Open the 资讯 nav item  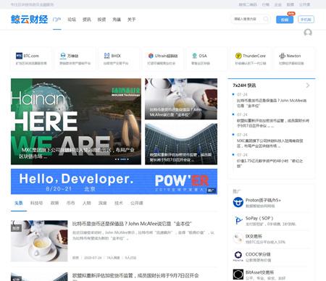(x=87, y=20)
